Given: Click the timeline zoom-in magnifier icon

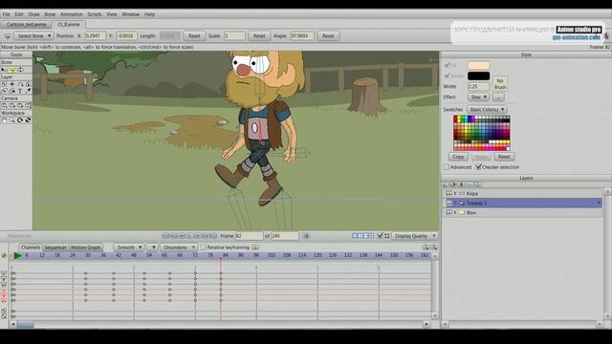Looking at the screenshot, I should point(426,247).
